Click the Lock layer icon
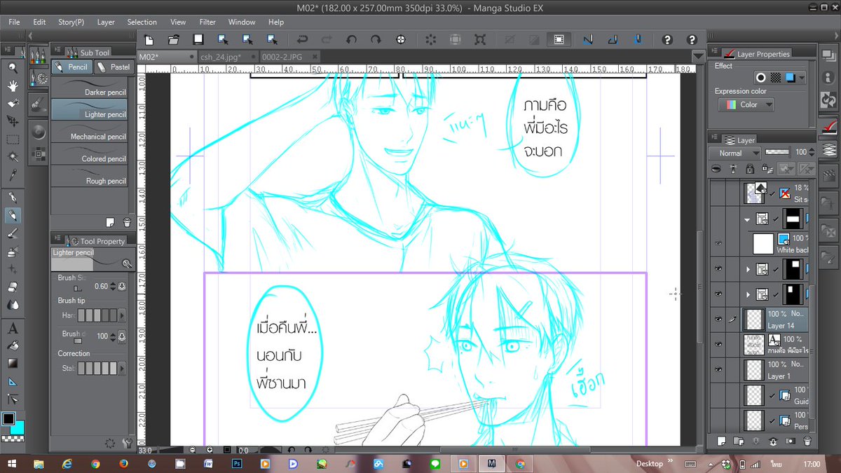The image size is (841, 473). (x=750, y=169)
